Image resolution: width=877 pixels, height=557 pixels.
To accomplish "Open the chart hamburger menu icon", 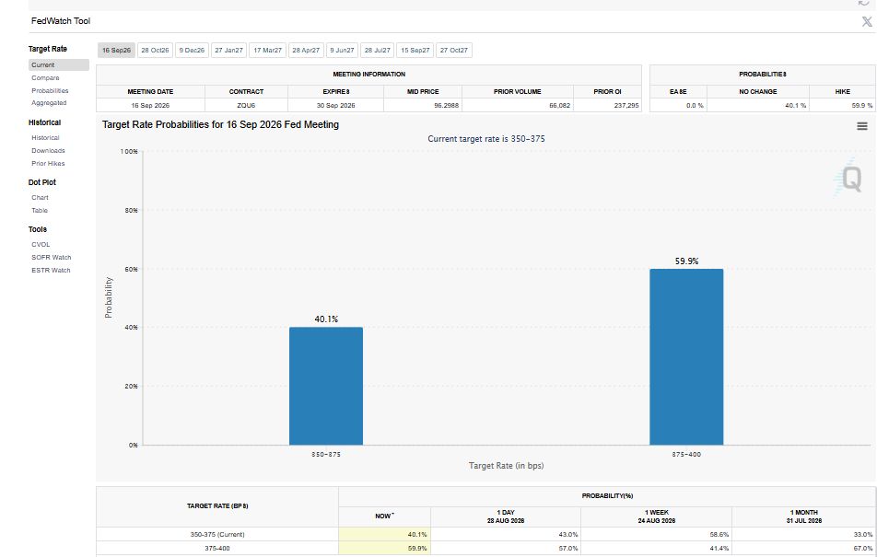I will 862,126.
